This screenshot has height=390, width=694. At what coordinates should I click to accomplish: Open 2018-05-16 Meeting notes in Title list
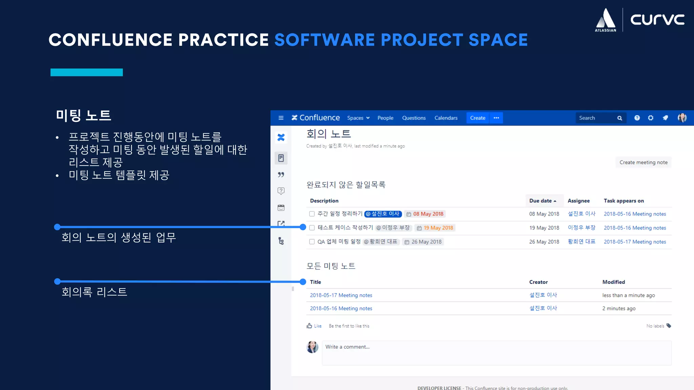pos(341,308)
